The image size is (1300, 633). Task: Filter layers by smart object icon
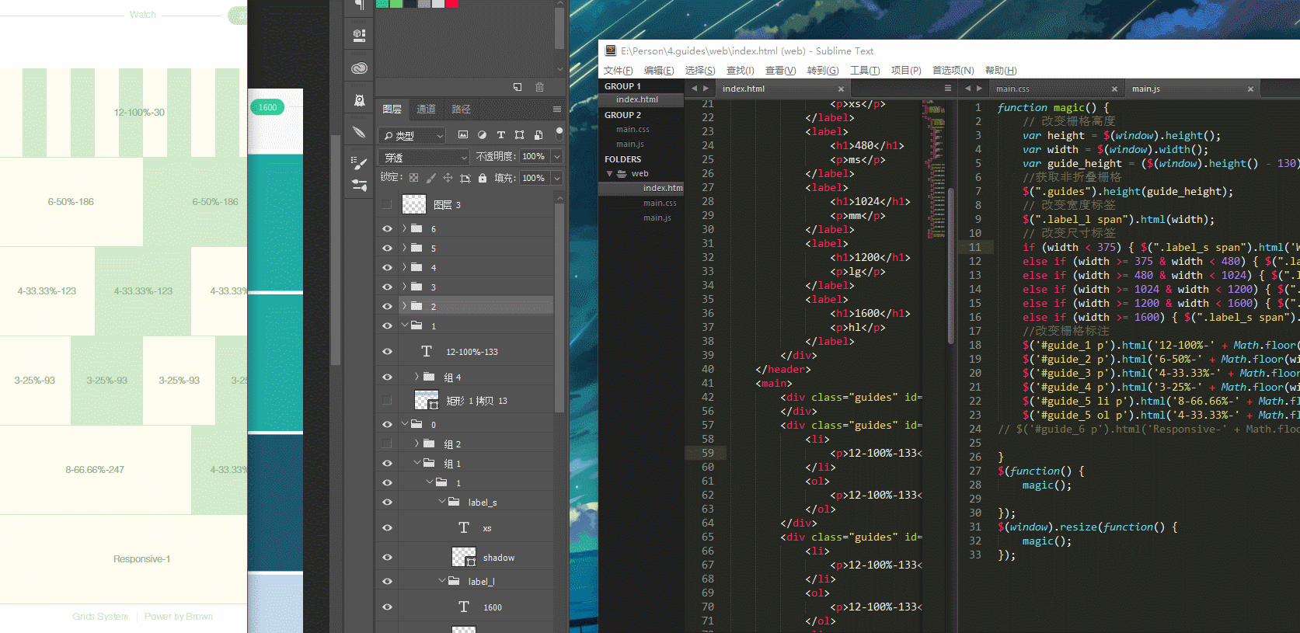point(538,135)
